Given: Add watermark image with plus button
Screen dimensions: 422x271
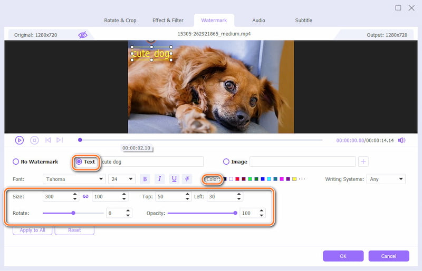Looking at the screenshot, I should coord(363,162).
